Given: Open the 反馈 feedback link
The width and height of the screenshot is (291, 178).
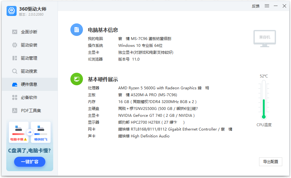Looking at the screenshot, I should pyautogui.click(x=256, y=6).
